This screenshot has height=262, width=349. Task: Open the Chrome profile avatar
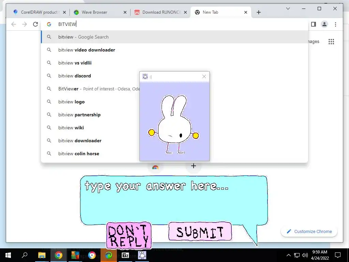click(324, 24)
